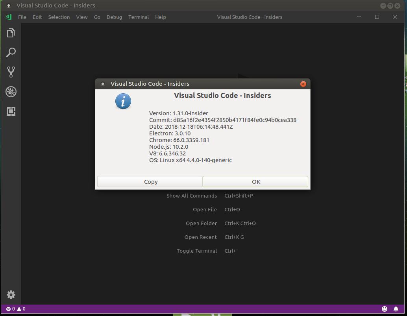Screen dimensions: 407x316
Task: Open the Source Control icon
Action: 11,72
